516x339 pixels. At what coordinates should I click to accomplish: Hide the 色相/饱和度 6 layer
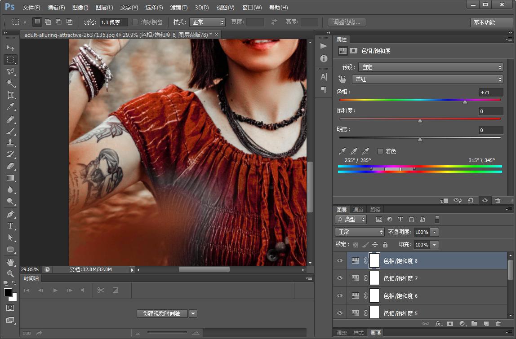point(340,296)
